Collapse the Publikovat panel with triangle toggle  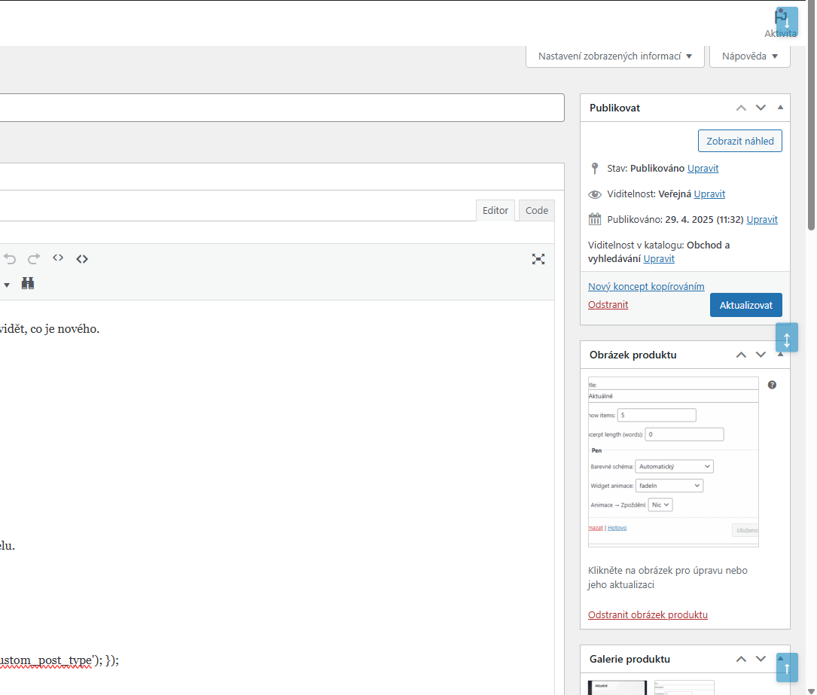781,108
